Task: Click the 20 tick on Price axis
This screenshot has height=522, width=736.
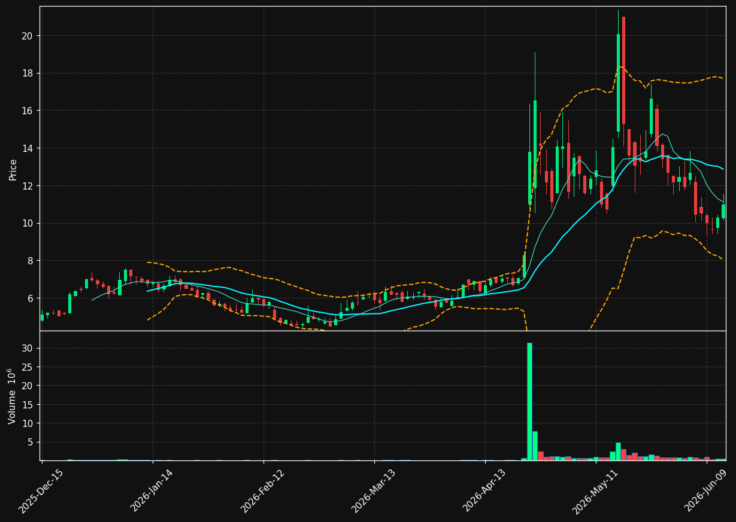Action: (27, 36)
